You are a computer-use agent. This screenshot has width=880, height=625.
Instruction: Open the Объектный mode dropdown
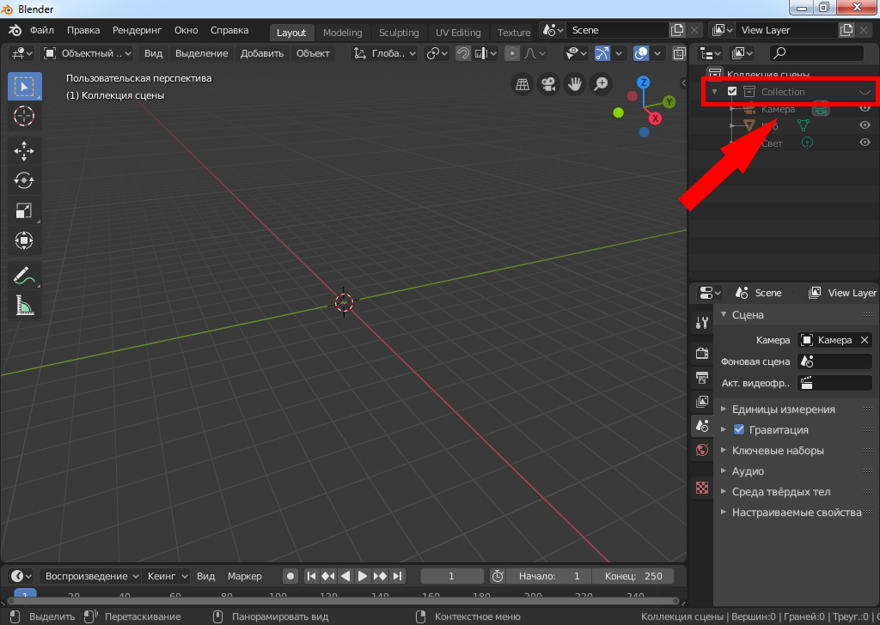click(88, 53)
